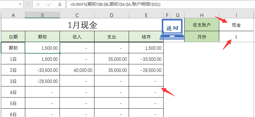The height and width of the screenshot is (117, 255).
Task: Select the 支出 cell in 3日 row
Action: [112, 81]
